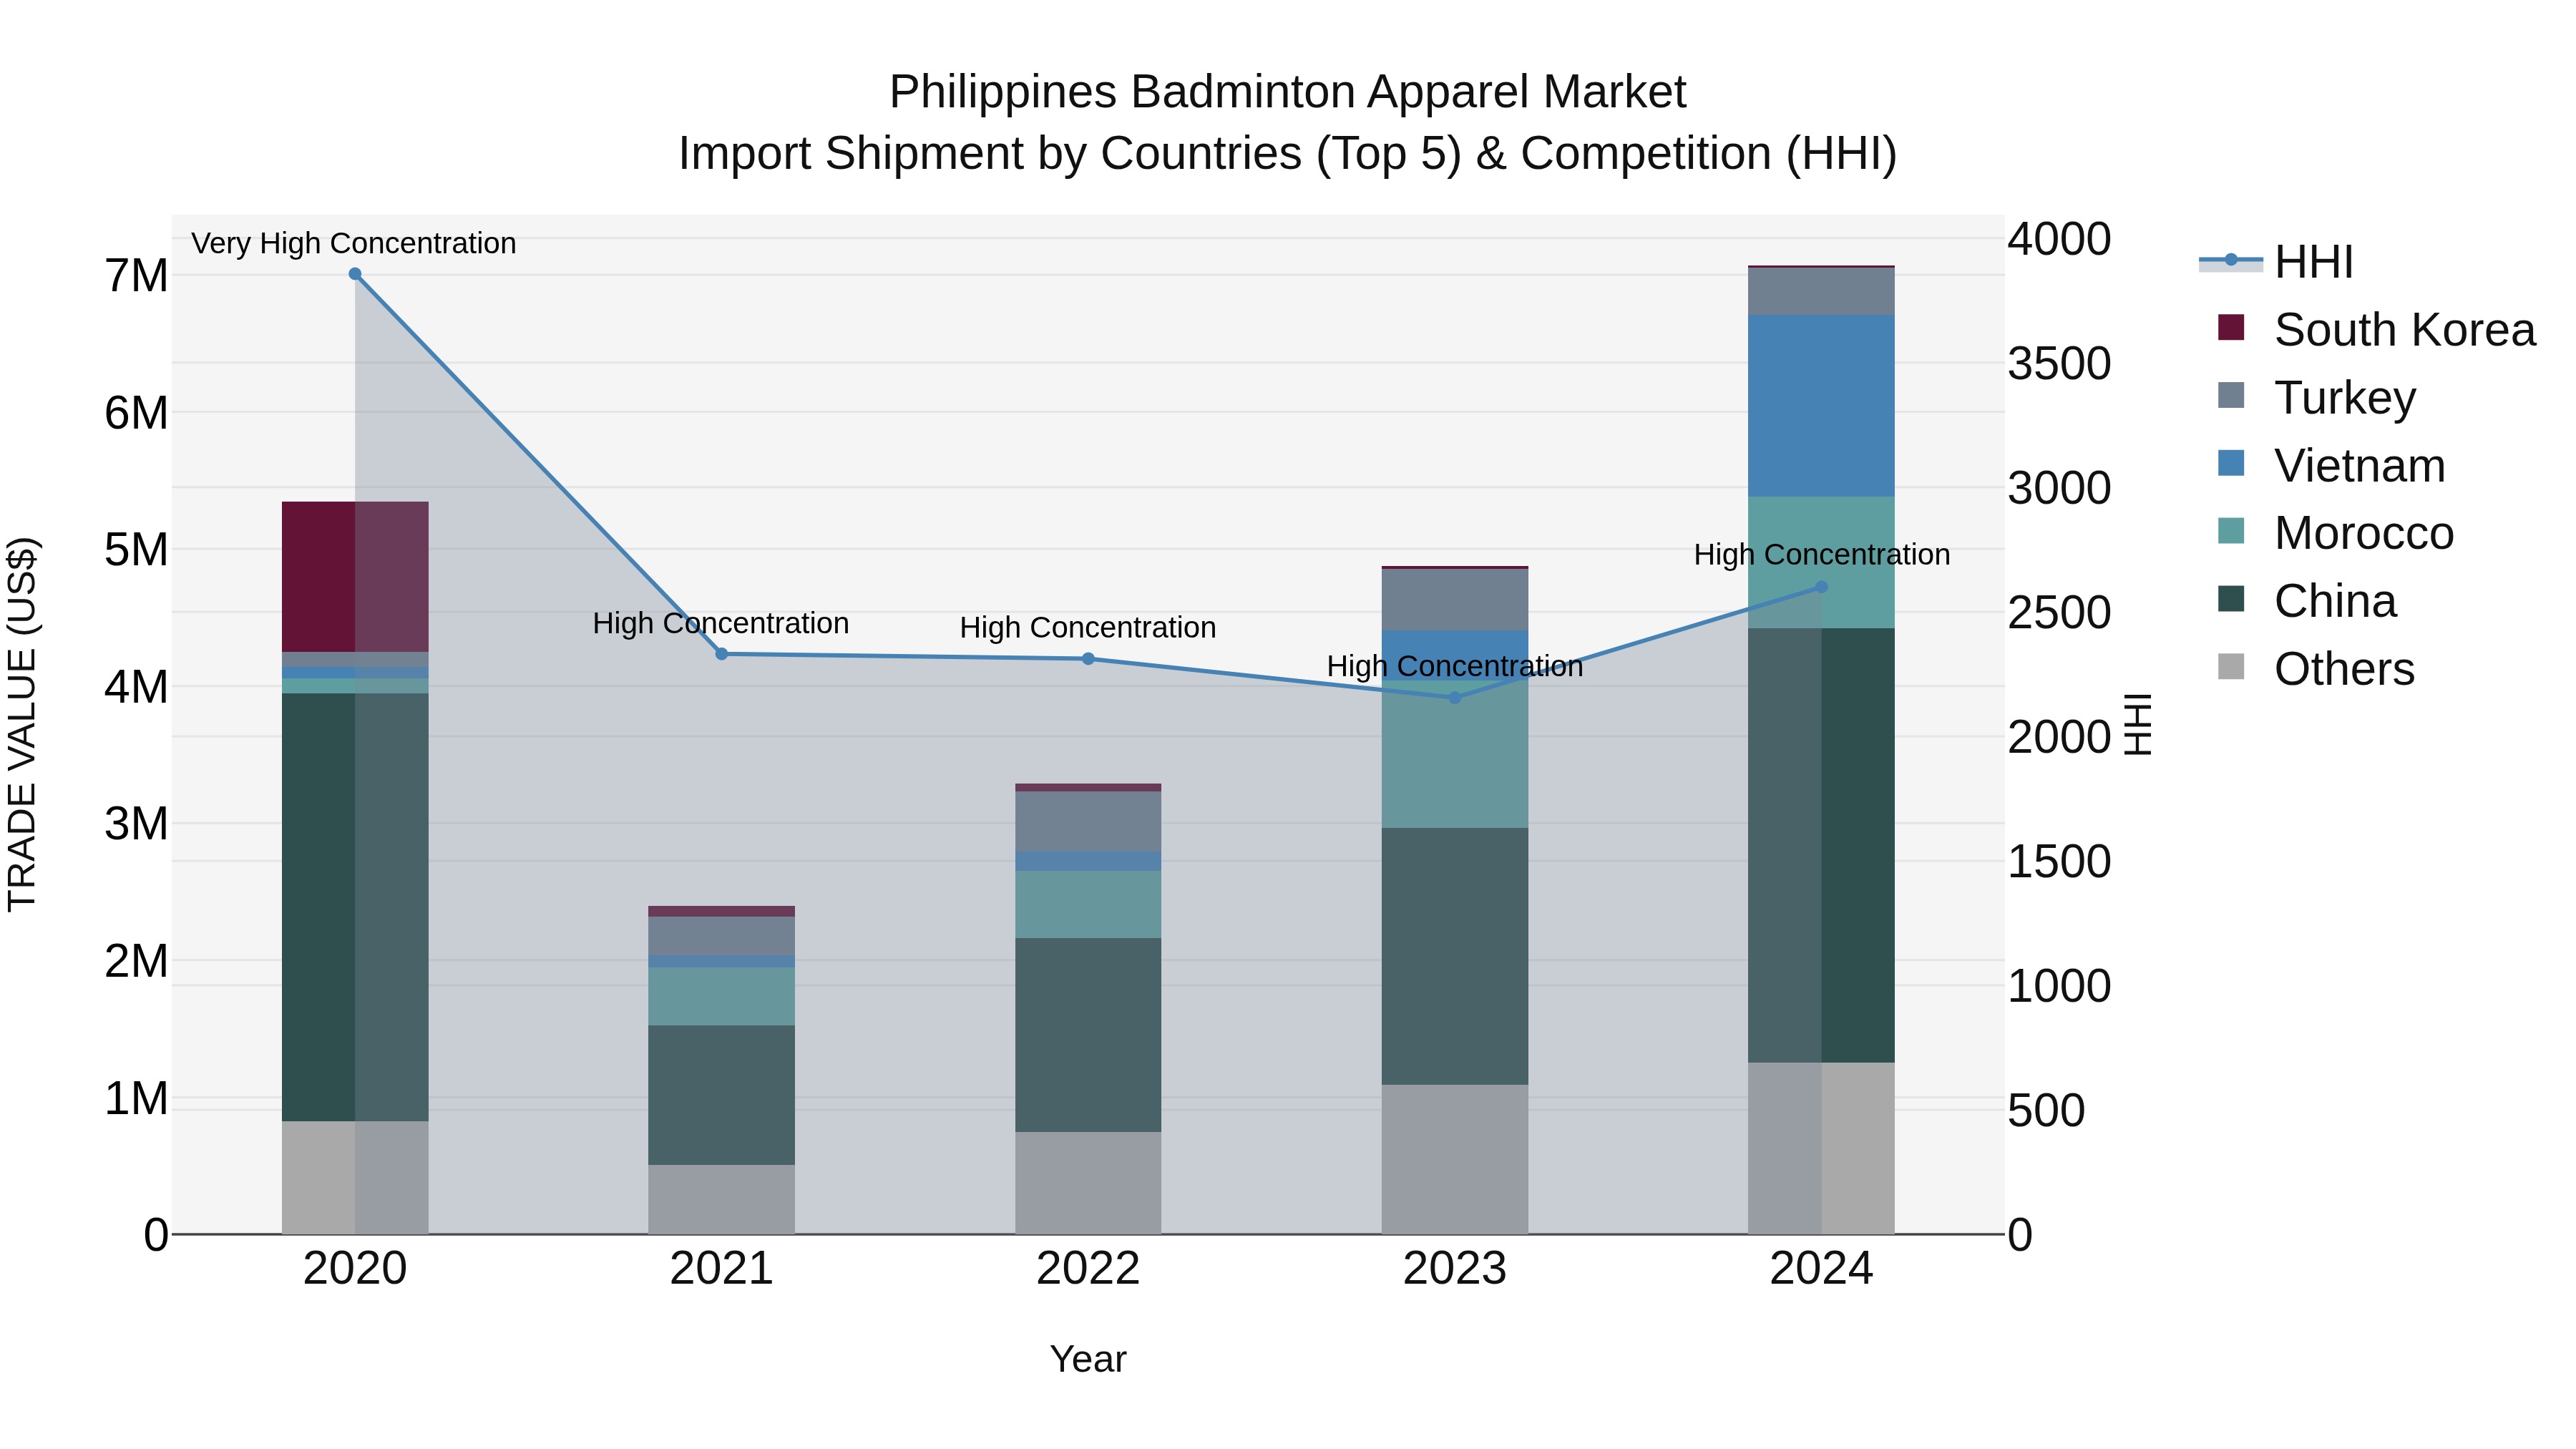Image resolution: width=2576 pixels, height=1449 pixels.
Task: Toggle Morocco legend entry
Action: click(x=2335, y=533)
